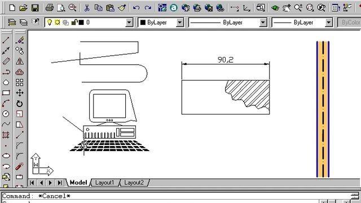Select the Fillet modify tool
Image resolution: width=361 pixels, height=203 pixels.
(20, 156)
